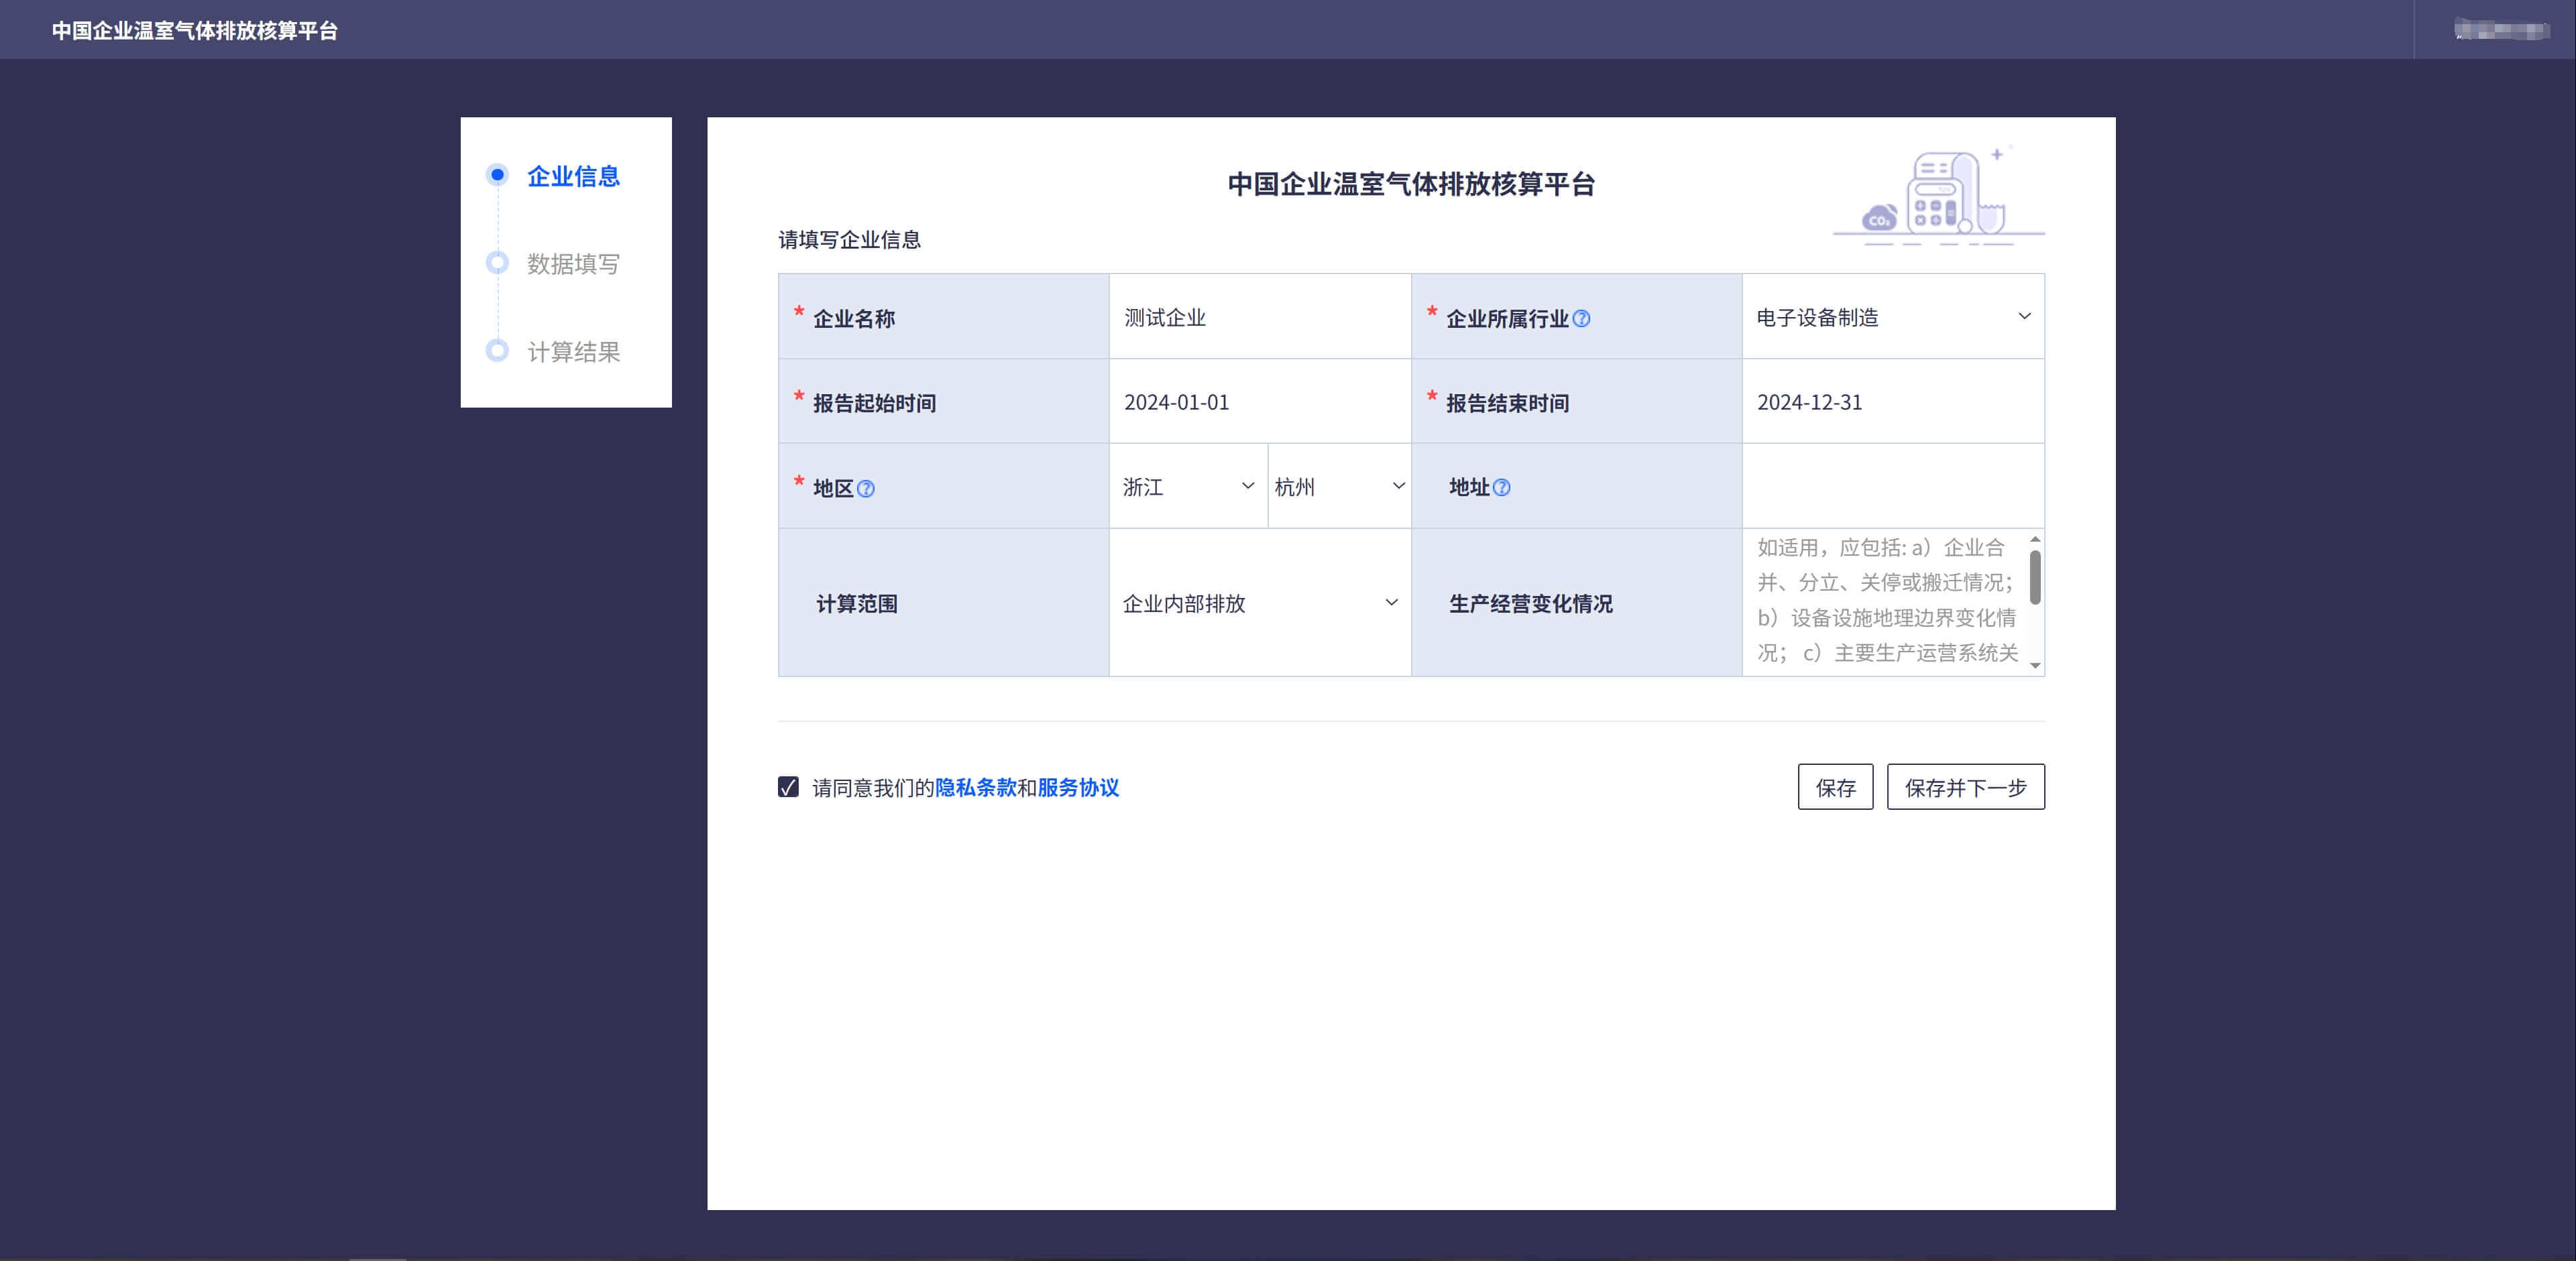Open the 杭州 city dropdown
This screenshot has height=1261, width=2576.
click(1338, 487)
